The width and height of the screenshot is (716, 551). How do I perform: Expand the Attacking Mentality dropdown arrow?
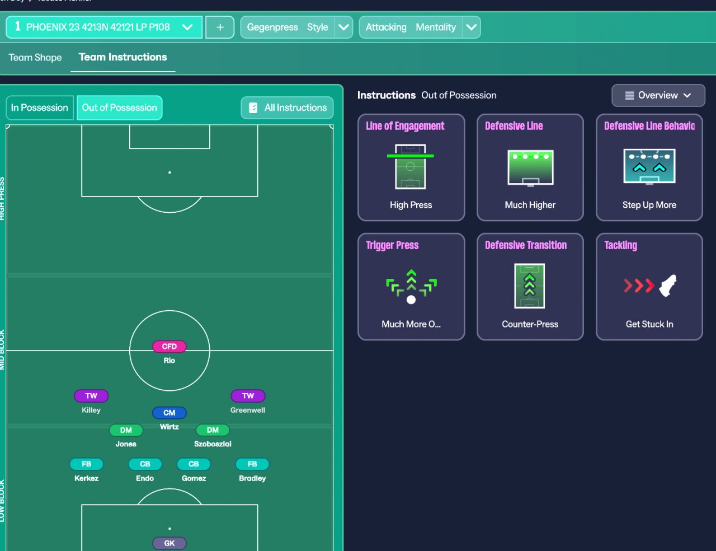[x=472, y=27]
